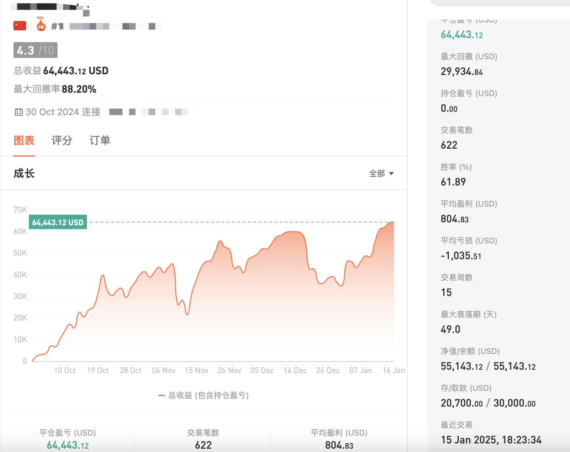Click the 70K y-axis label

[x=20, y=210]
